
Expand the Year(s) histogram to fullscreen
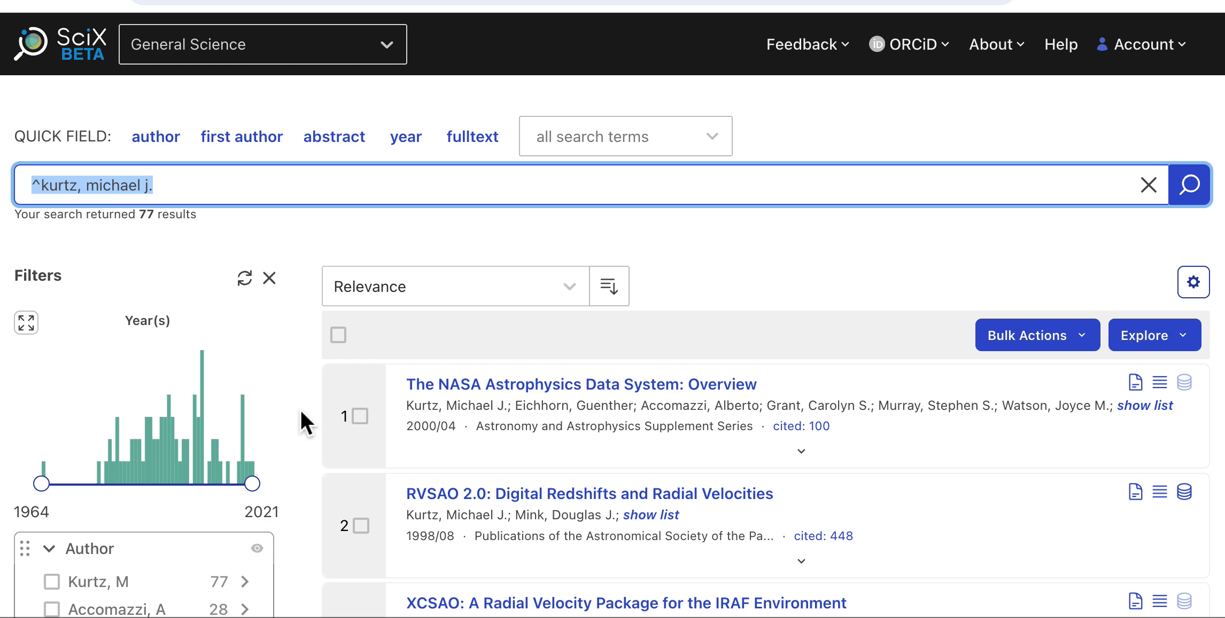[26, 323]
